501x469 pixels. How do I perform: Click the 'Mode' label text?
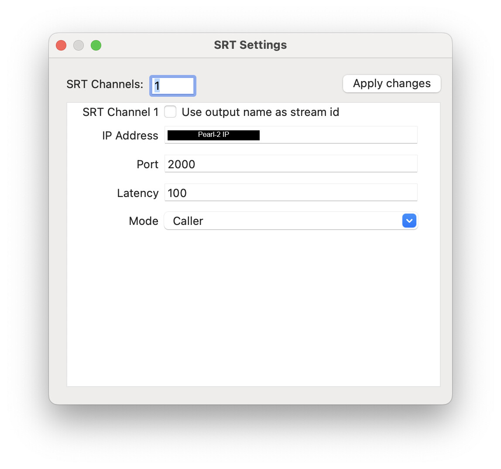144,221
